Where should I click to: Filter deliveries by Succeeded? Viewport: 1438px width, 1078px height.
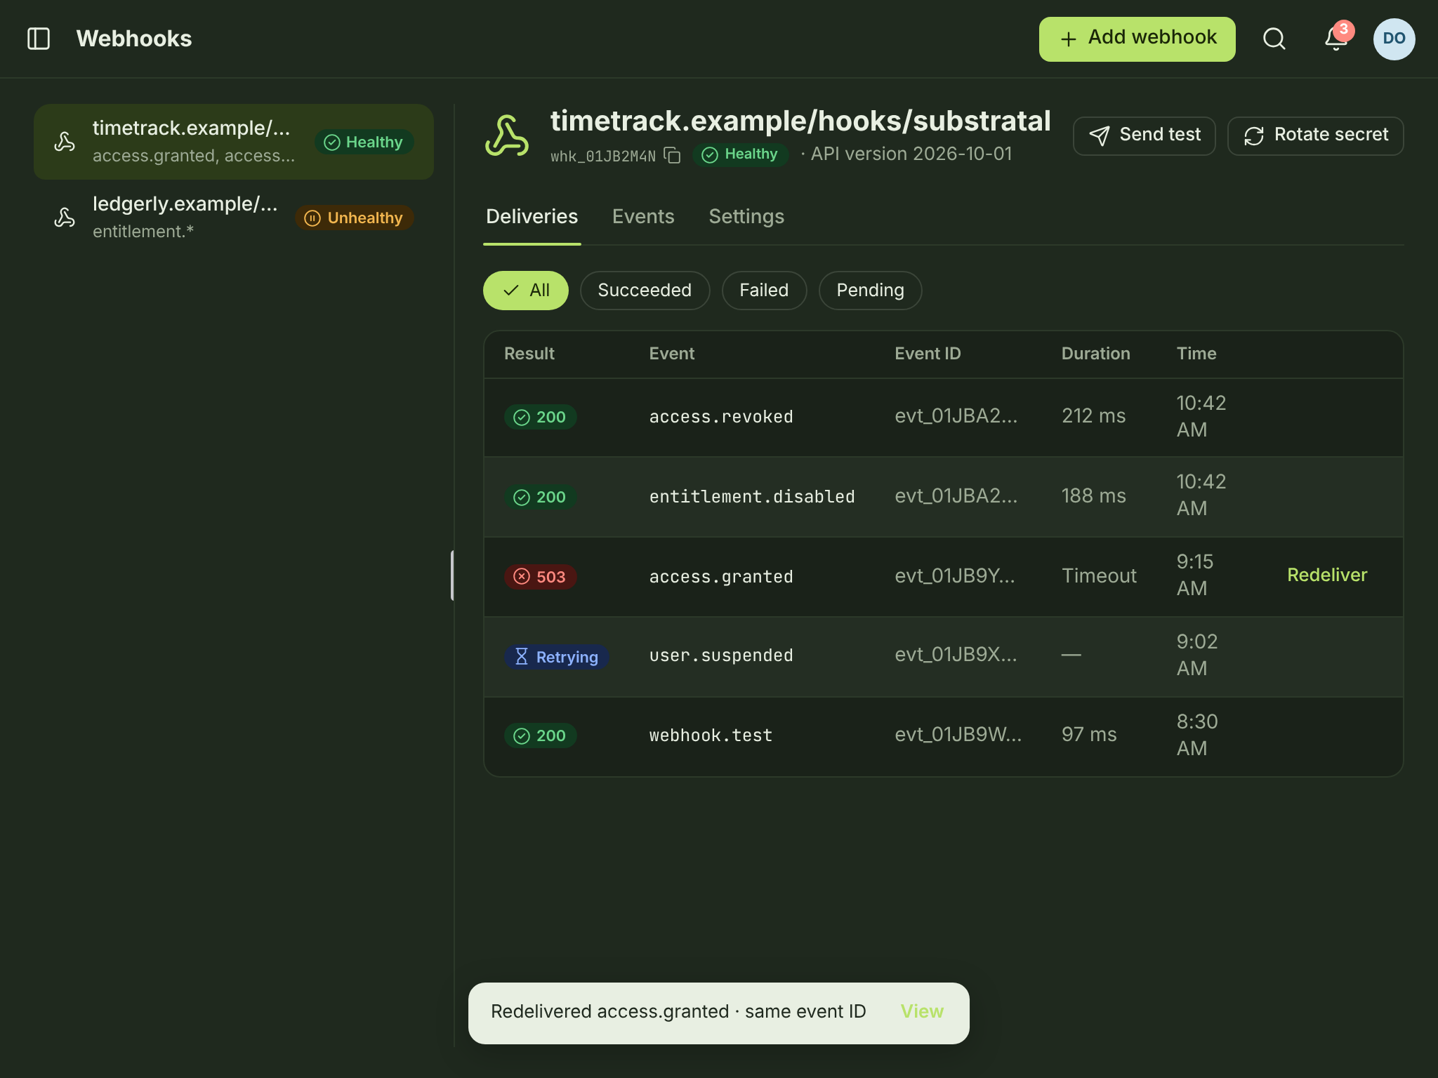[645, 291]
